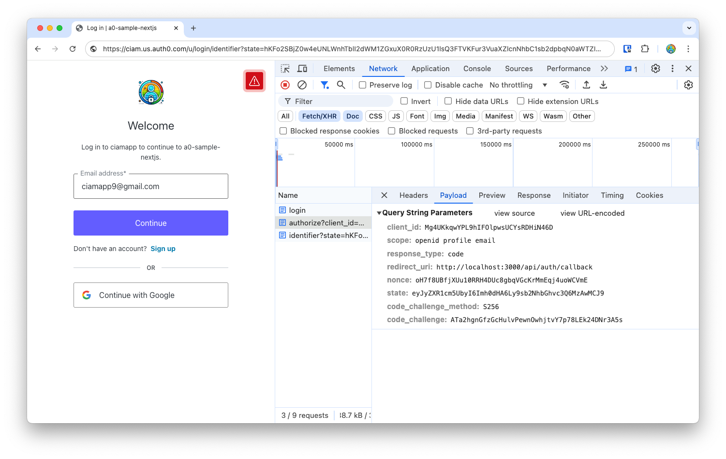Enable the Preserve log checkbox
Image resolution: width=726 pixels, height=459 pixels.
(362, 85)
